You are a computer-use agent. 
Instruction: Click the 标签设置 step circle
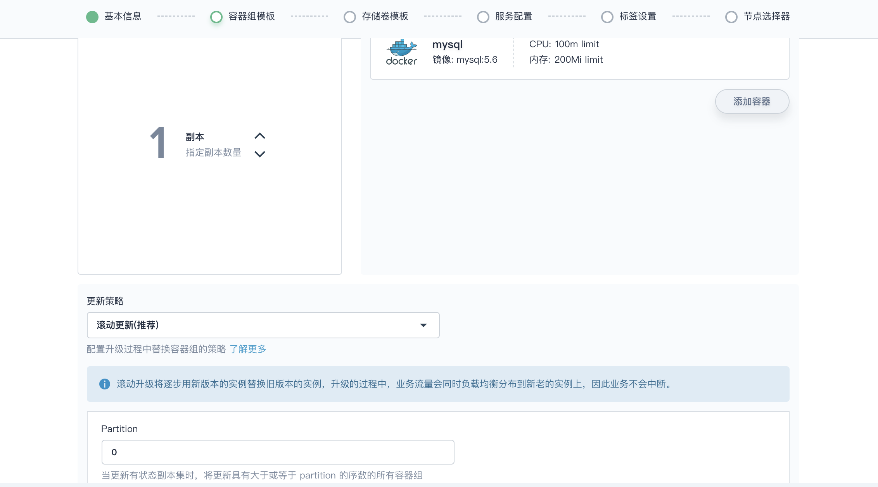[x=607, y=17]
